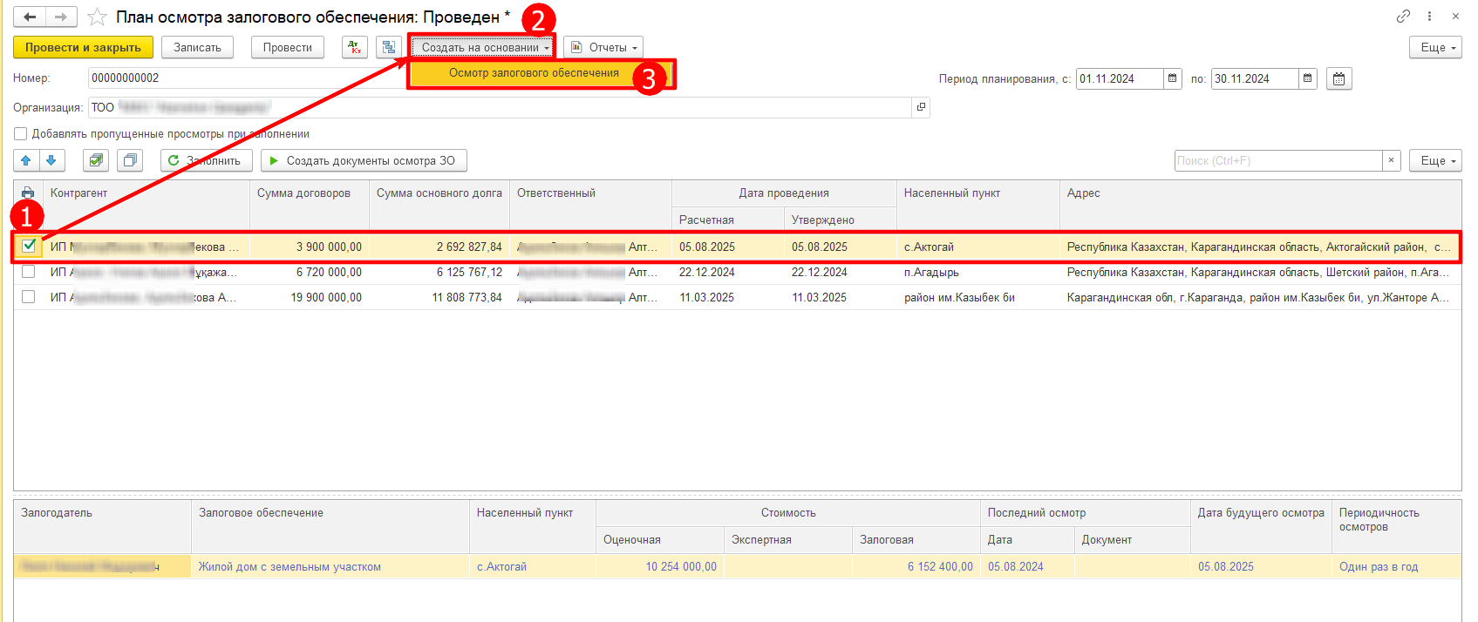Open the top Еще menu next to the close x

point(1435,47)
